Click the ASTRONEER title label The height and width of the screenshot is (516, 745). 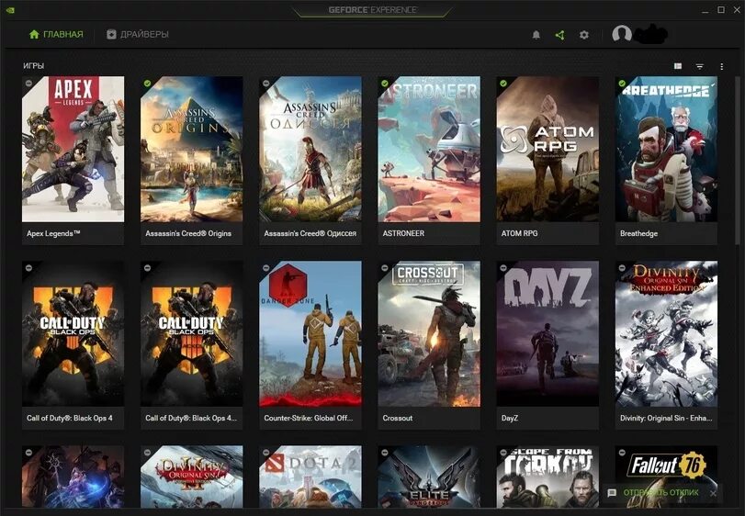point(403,233)
